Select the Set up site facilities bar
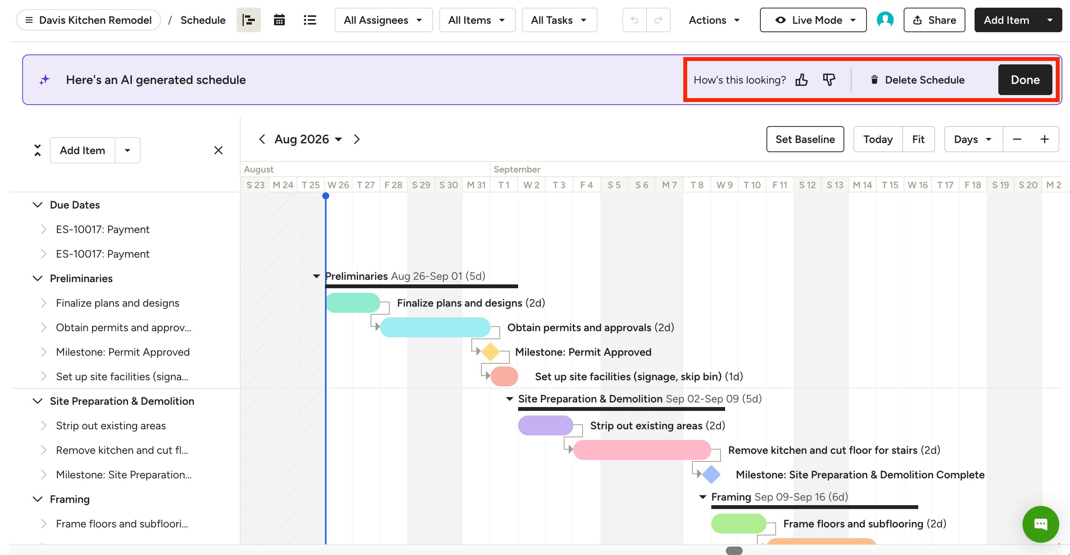 click(504, 376)
